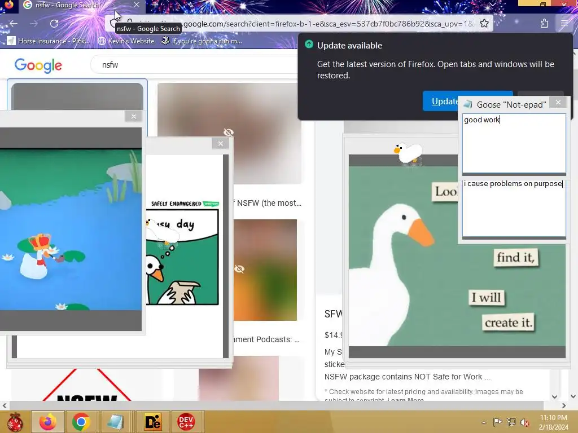Open the clock showing 11:10 PM
The height and width of the screenshot is (433, 578).
pos(553,422)
